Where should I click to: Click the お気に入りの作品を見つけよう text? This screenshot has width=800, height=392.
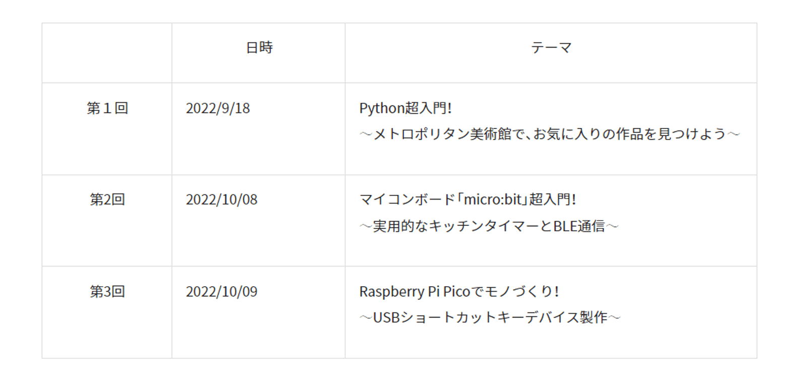click(630, 134)
